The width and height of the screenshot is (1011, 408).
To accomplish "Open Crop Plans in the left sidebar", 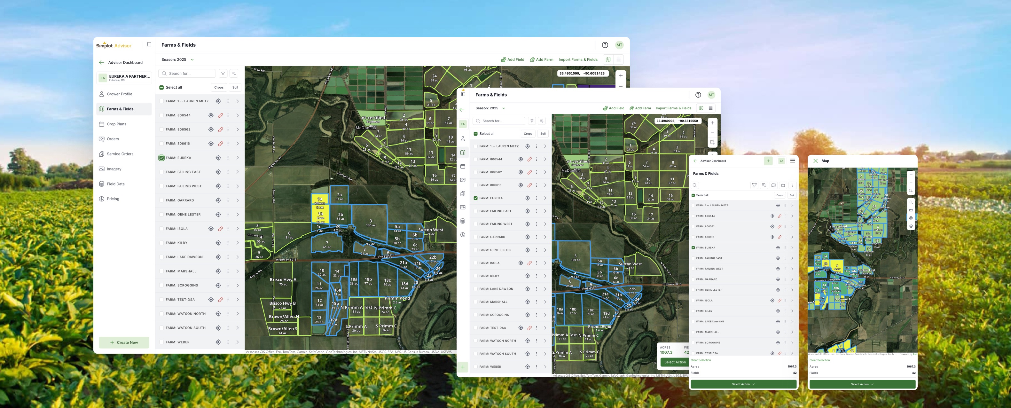I will [x=116, y=124].
